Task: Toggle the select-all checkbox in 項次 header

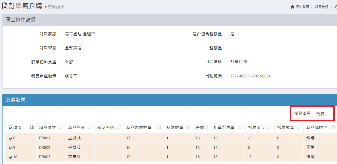Action: pyautogui.click(x=11, y=128)
